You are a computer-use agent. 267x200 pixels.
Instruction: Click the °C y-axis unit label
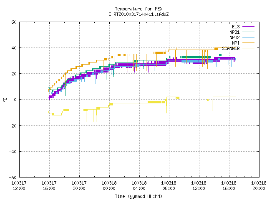(x=5, y=100)
